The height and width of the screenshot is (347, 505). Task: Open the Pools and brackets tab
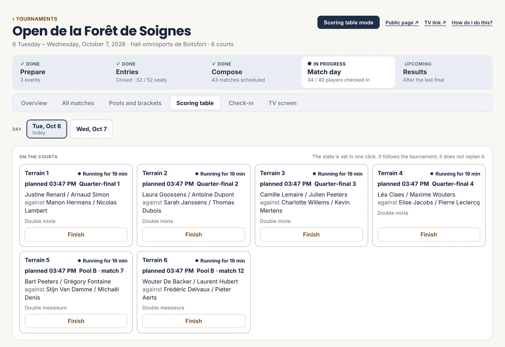coord(135,103)
